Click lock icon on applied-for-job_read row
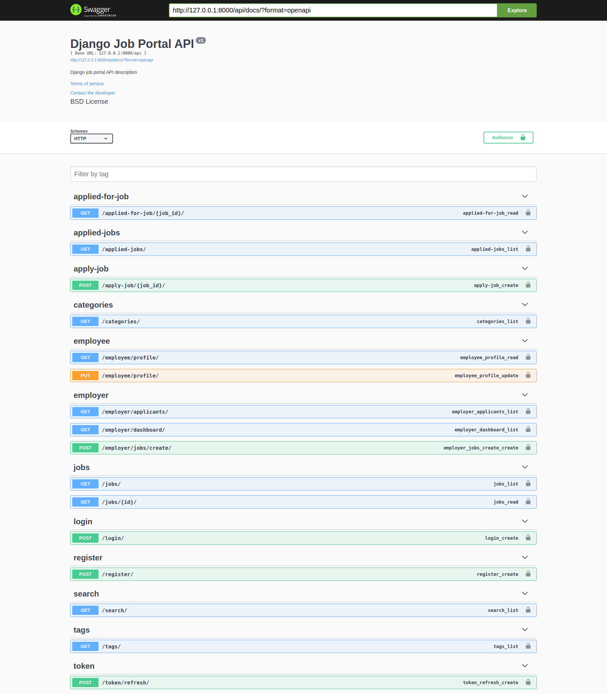Viewport: 607px width, 694px height. coord(528,213)
